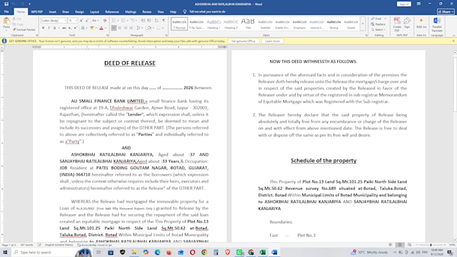Apply Underline formatting

[54, 28]
